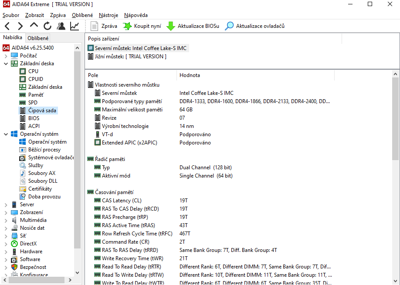
Task: Click the Zpráva report toolbar button
Action: click(104, 26)
